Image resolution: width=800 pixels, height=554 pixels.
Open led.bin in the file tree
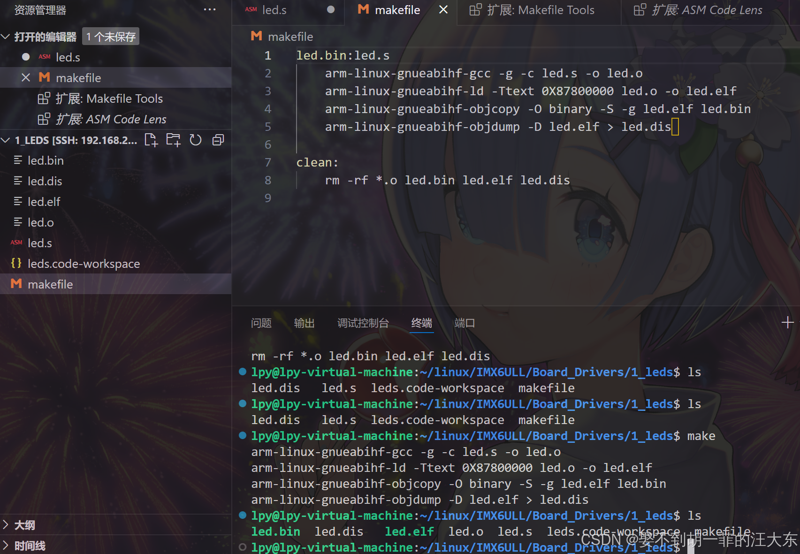[x=116, y=160]
